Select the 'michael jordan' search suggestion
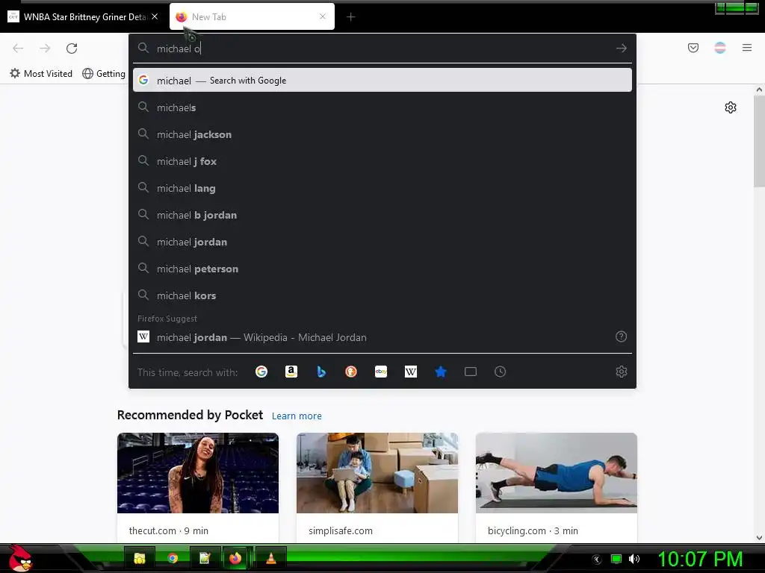765x573 pixels. click(x=382, y=242)
